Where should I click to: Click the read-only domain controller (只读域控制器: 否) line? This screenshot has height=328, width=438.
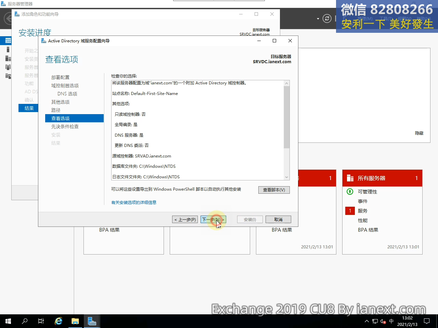point(130,114)
